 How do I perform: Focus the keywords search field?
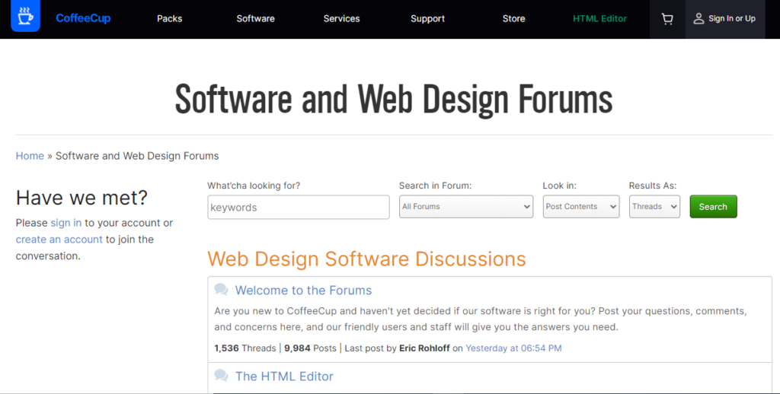299,207
